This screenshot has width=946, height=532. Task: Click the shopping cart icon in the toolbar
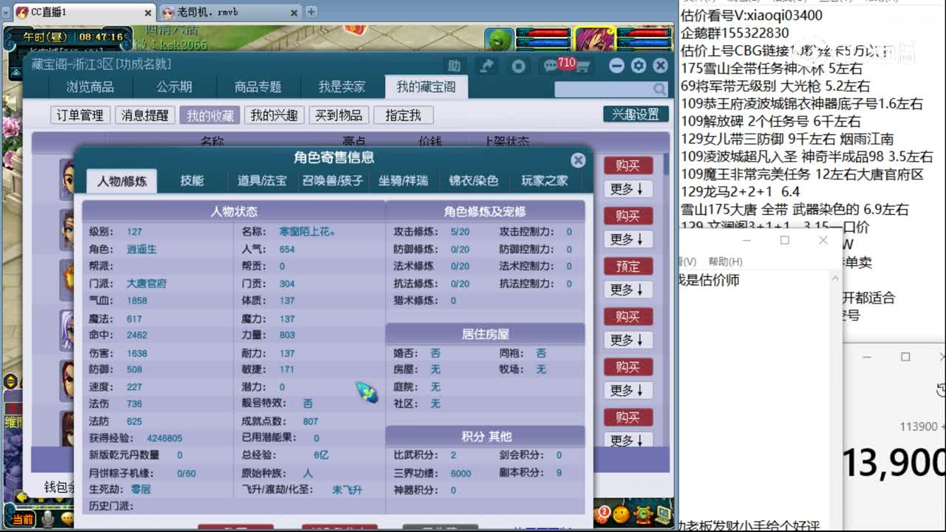pyautogui.click(x=583, y=65)
